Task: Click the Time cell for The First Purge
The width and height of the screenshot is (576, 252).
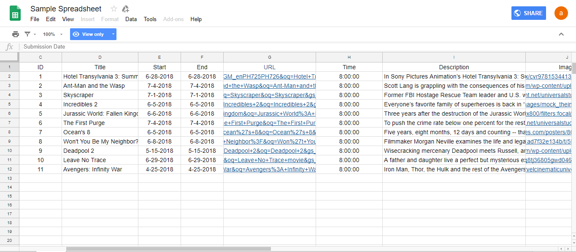Action: (x=349, y=123)
